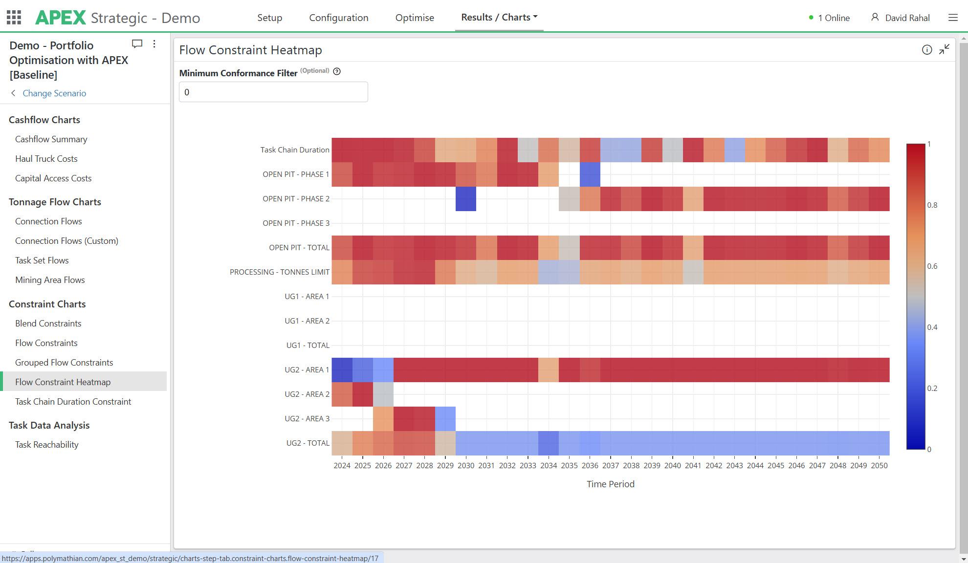The height and width of the screenshot is (563, 968).
Task: Open Grouped Flow Constraints chart
Action: tap(64, 363)
